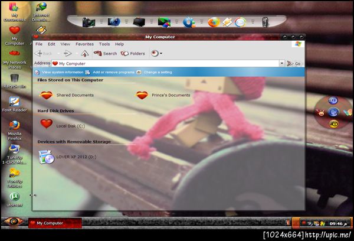Launch Foxit Reader from the desktop
This screenshot has height=241, width=354.
(x=14, y=105)
